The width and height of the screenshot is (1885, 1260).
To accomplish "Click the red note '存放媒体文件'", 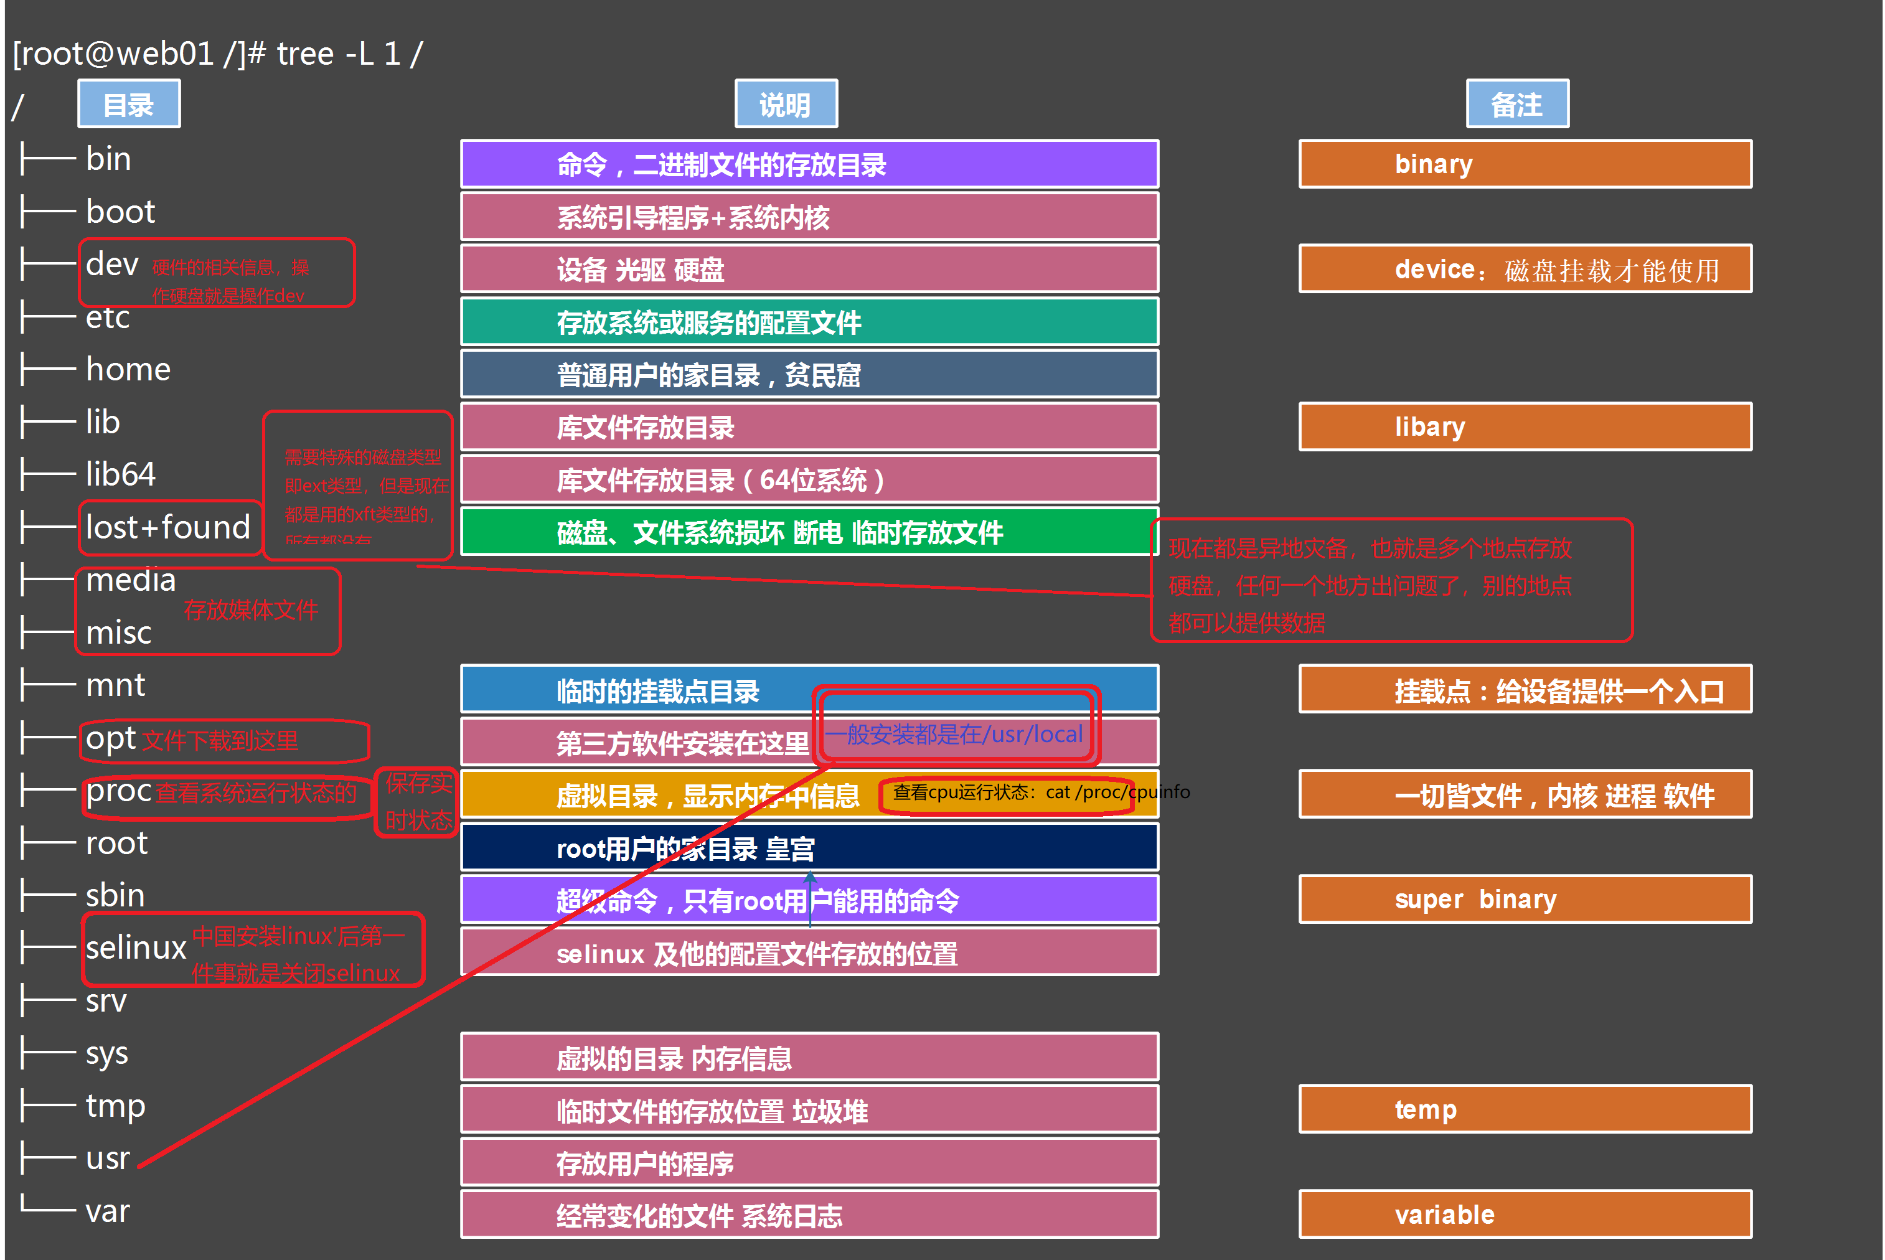I will tap(251, 610).
